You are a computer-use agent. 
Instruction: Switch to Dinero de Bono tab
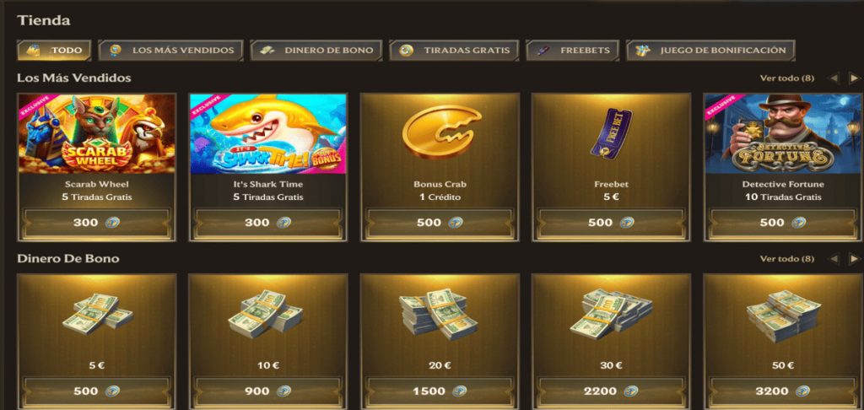click(316, 50)
